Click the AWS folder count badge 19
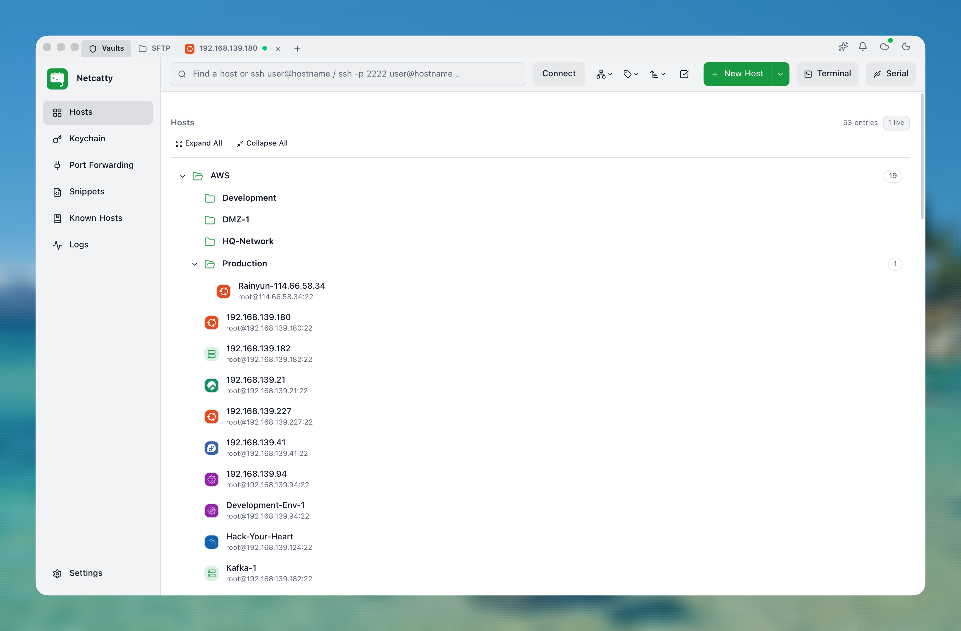961x631 pixels. tap(892, 176)
